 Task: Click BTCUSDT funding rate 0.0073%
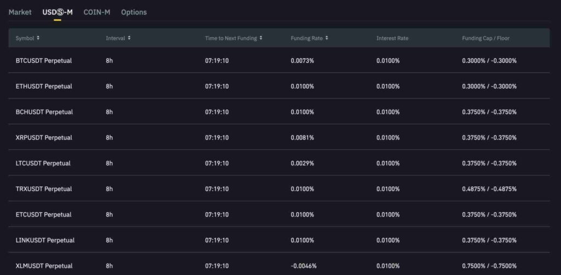coord(302,61)
